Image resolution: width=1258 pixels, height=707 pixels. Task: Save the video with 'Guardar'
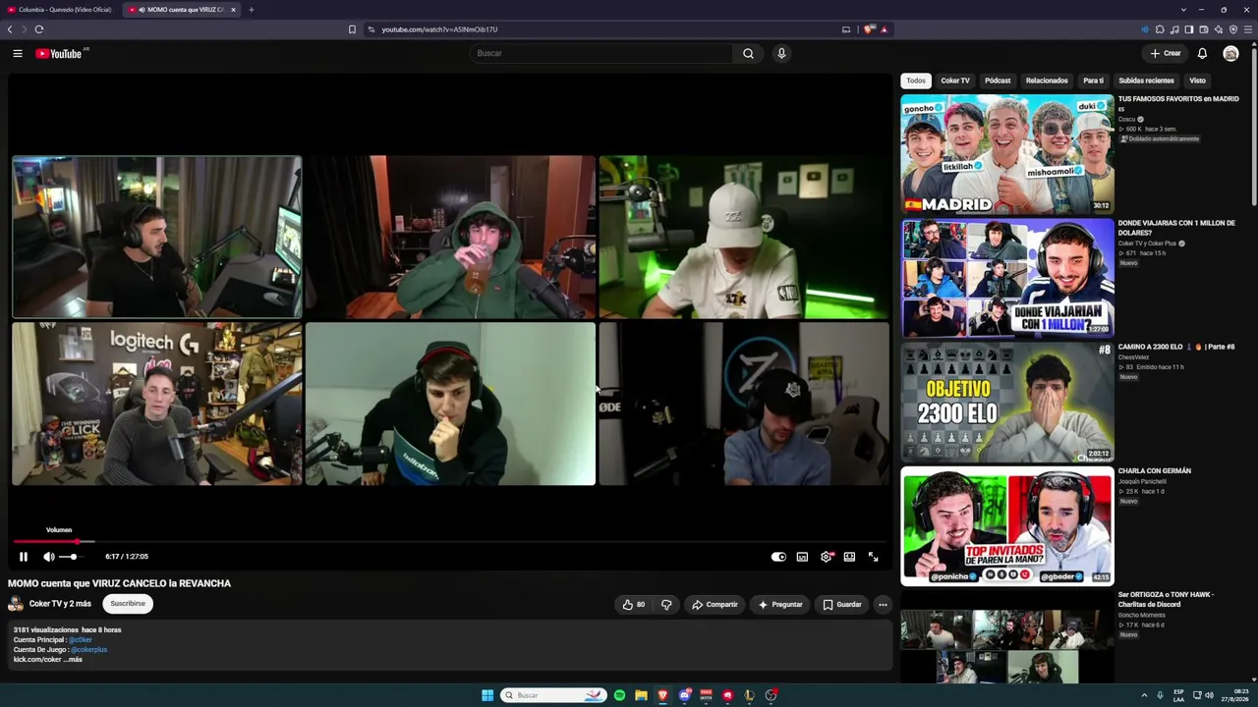pos(842,605)
